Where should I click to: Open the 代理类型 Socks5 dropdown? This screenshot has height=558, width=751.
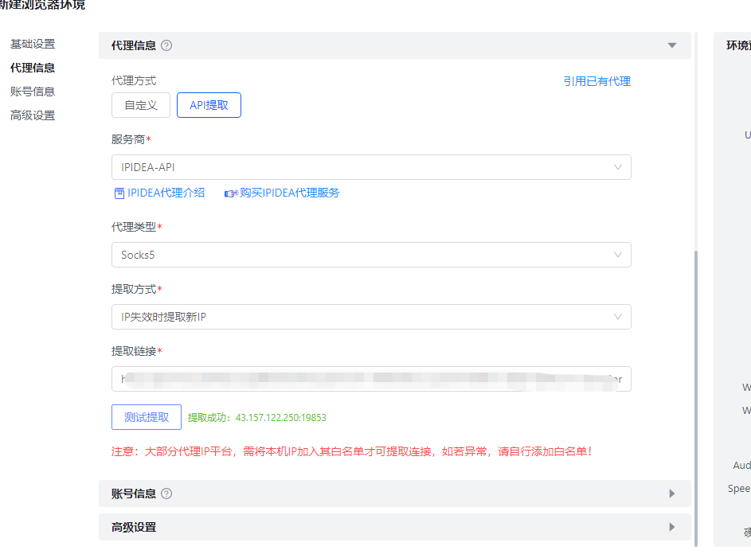coord(371,255)
